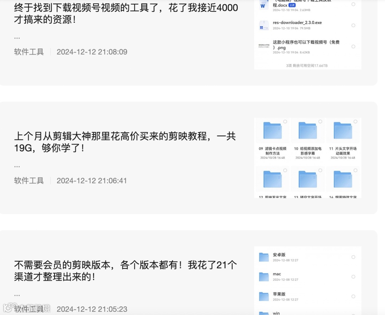The height and width of the screenshot is (315, 385).
Task: Click the res-downloader_2.3.0.exe file icon
Action: [264, 26]
